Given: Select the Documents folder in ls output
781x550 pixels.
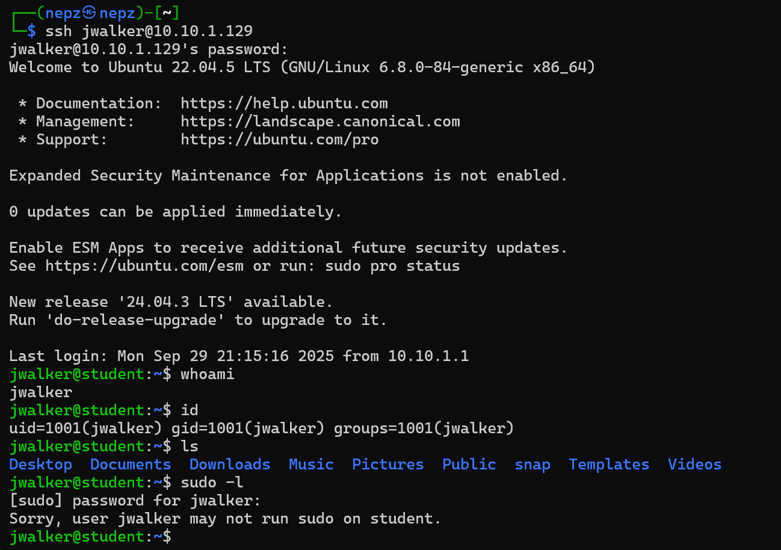Looking at the screenshot, I should (x=131, y=465).
